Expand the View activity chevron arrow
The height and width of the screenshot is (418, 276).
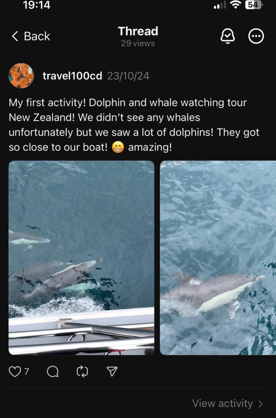coord(260,404)
